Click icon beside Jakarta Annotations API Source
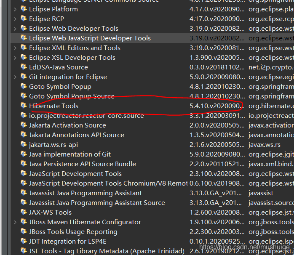The width and height of the screenshot is (294, 255). 24,135
